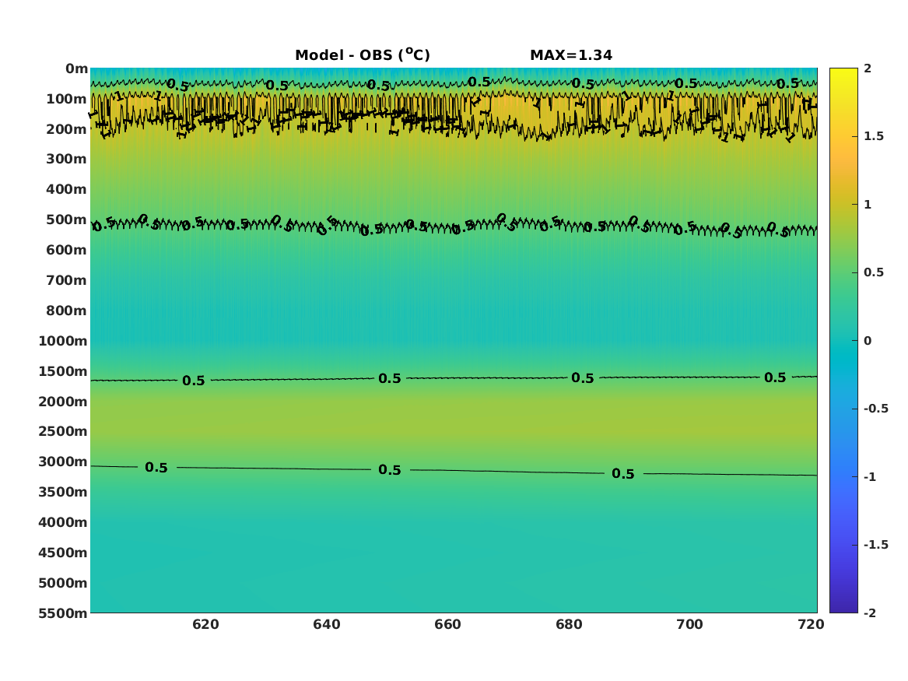Click the "5000m" depth axis label
This screenshot has height=681, width=908.
(63, 583)
